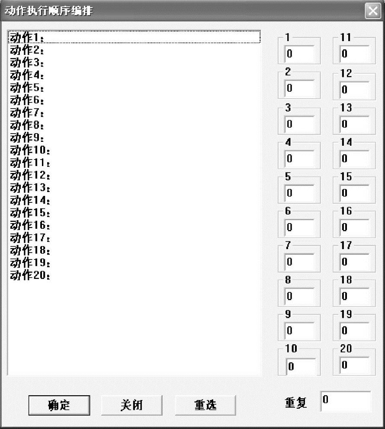Select the 动作5 list entry
The image size is (385, 429).
point(134,87)
